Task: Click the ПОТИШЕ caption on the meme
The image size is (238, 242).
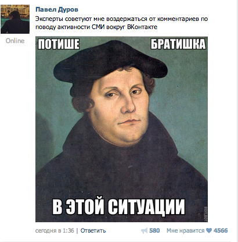Action: coord(59,44)
